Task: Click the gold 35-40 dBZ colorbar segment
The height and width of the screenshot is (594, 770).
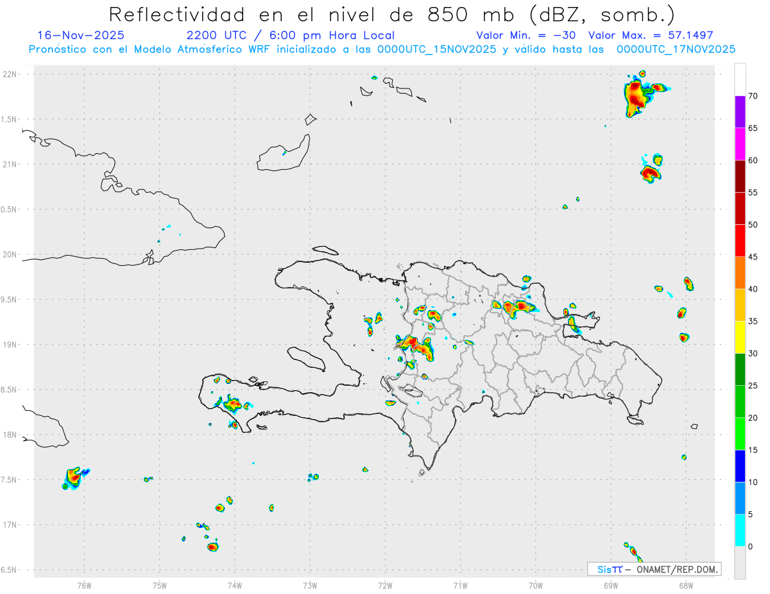Action: (x=740, y=305)
